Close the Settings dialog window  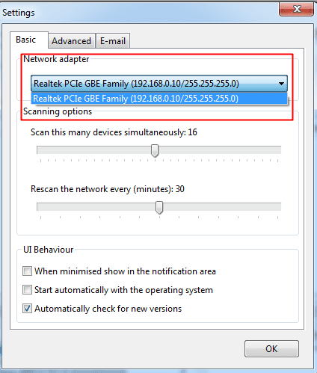296,10
